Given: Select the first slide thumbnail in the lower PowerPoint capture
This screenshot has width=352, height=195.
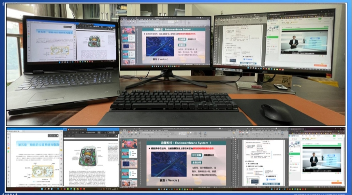Looking at the screenshot, I should click(129, 144).
